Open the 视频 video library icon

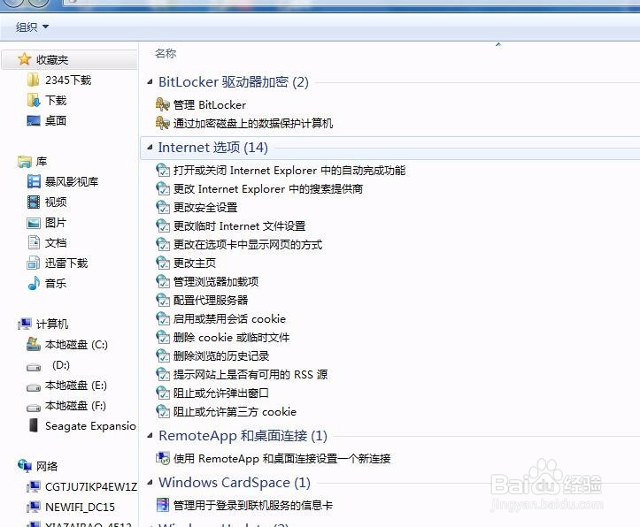[x=34, y=202]
